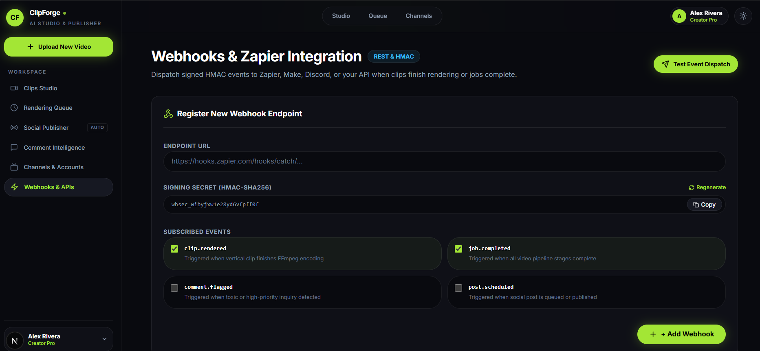This screenshot has height=351, width=760.
Task: Expand the Alex Rivera account menu chevron
Action: tap(104, 339)
